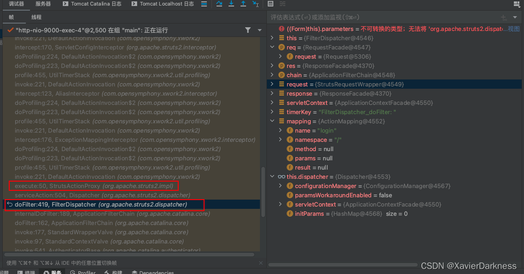Screen dimensions: 524x274
Task: Expand the request StrutsRequestWrapper variable
Action: pos(272,84)
